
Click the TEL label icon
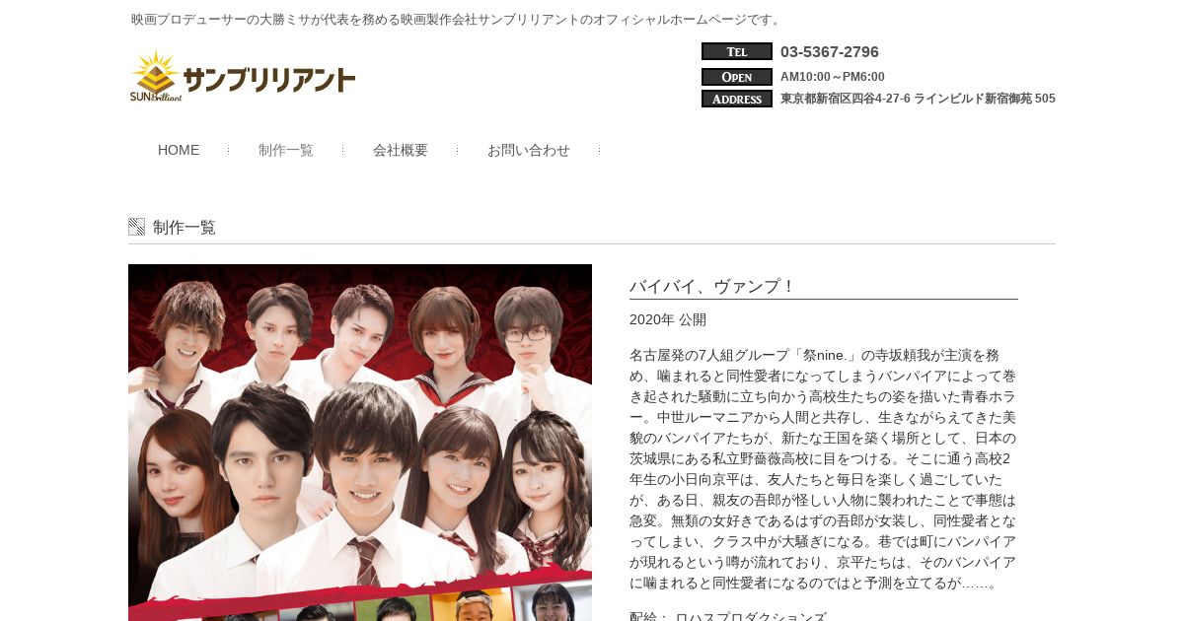[737, 51]
